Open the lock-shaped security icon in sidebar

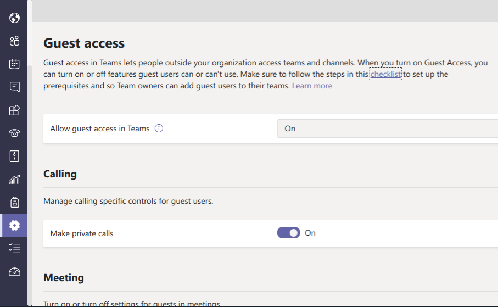[x=15, y=202]
